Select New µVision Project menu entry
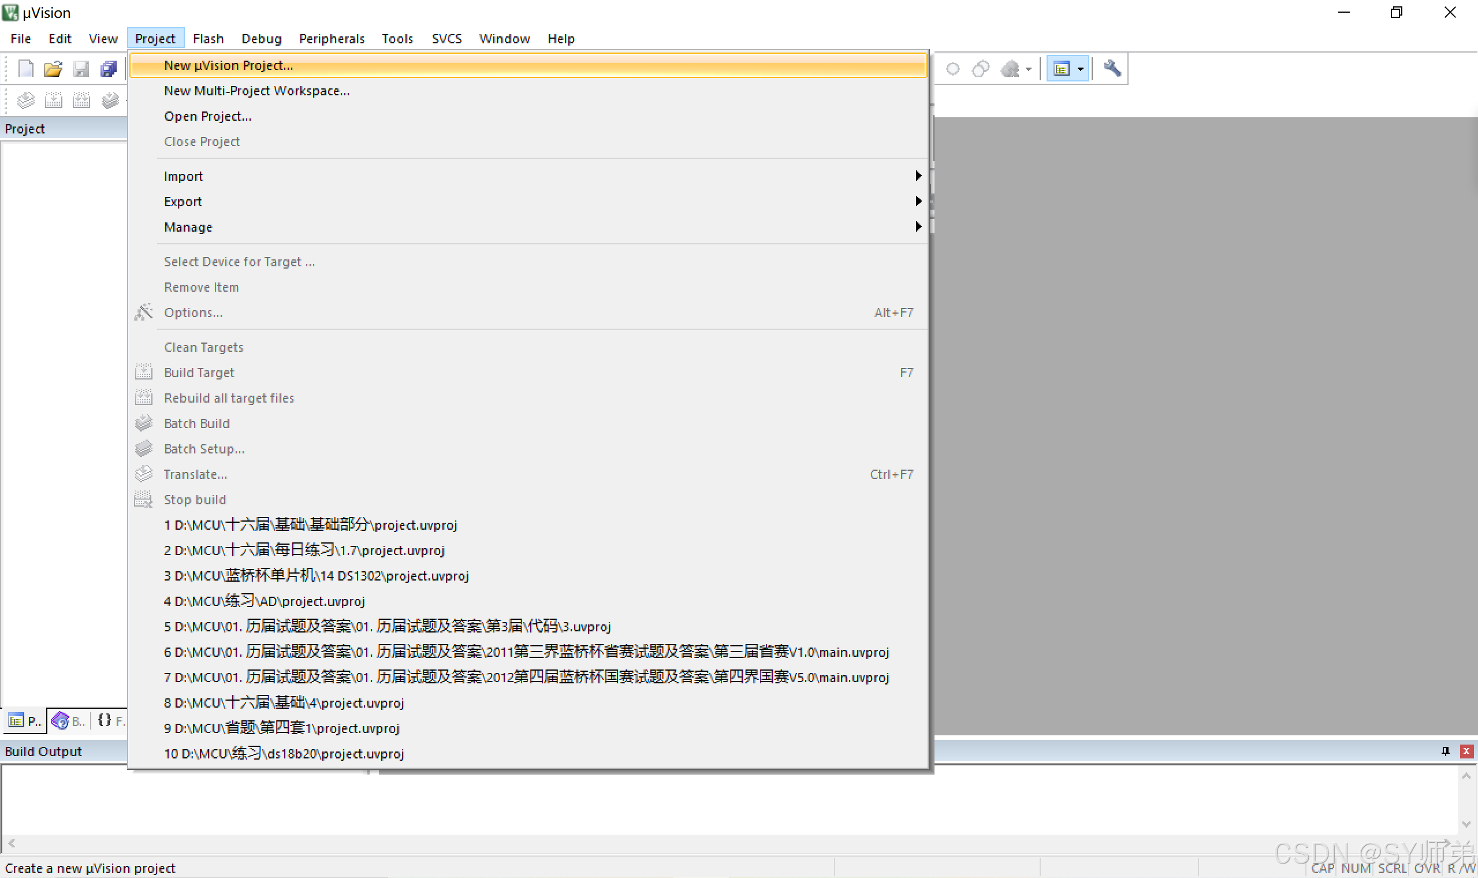The height and width of the screenshot is (878, 1478). pos(527,65)
